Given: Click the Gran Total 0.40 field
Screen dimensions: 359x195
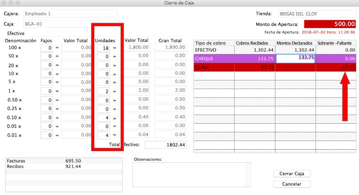Looking at the screenshot, I should [171, 117].
